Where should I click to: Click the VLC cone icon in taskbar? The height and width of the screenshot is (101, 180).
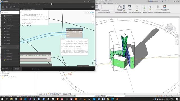[x=85, y=99]
